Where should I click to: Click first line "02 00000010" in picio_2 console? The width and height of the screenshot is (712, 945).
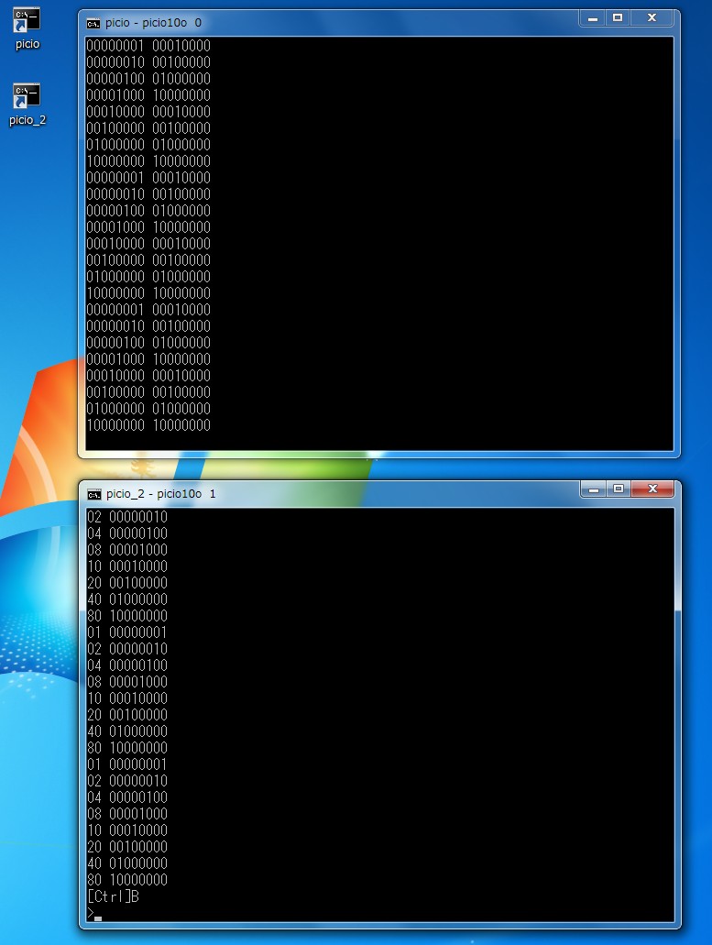[127, 517]
